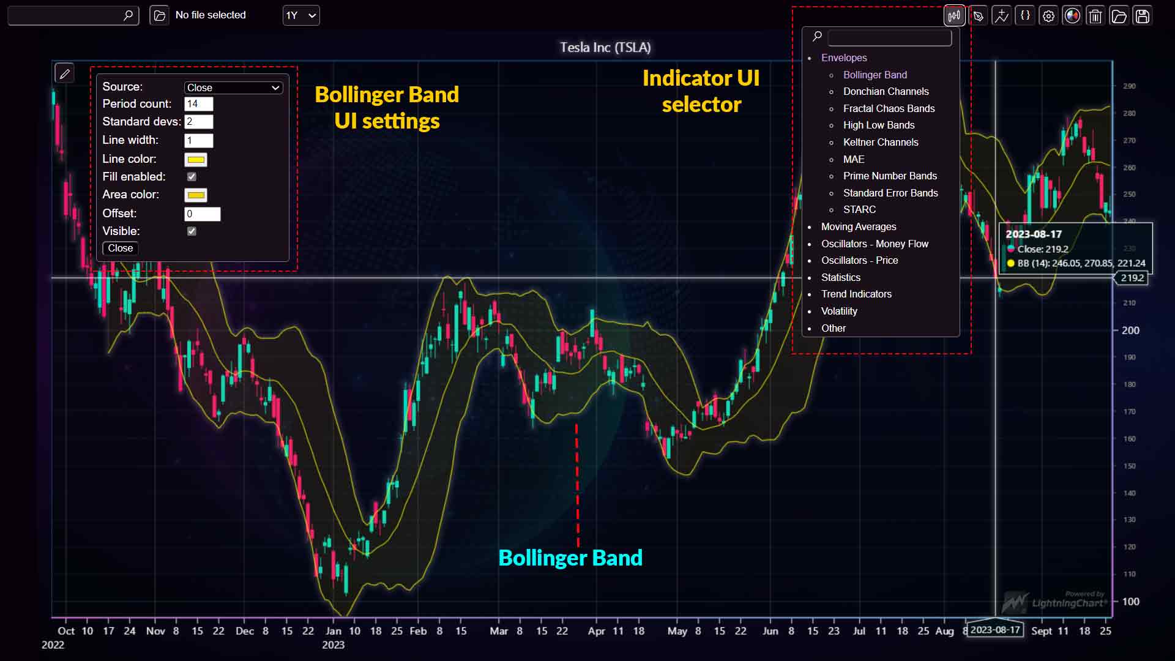
Task: Open the color wheel theme picker
Action: (x=1072, y=15)
